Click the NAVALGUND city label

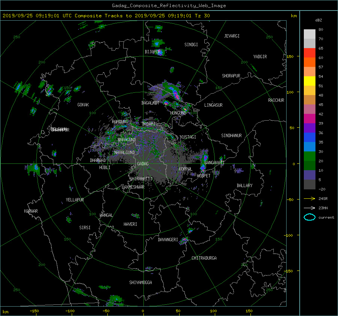click(x=124, y=152)
